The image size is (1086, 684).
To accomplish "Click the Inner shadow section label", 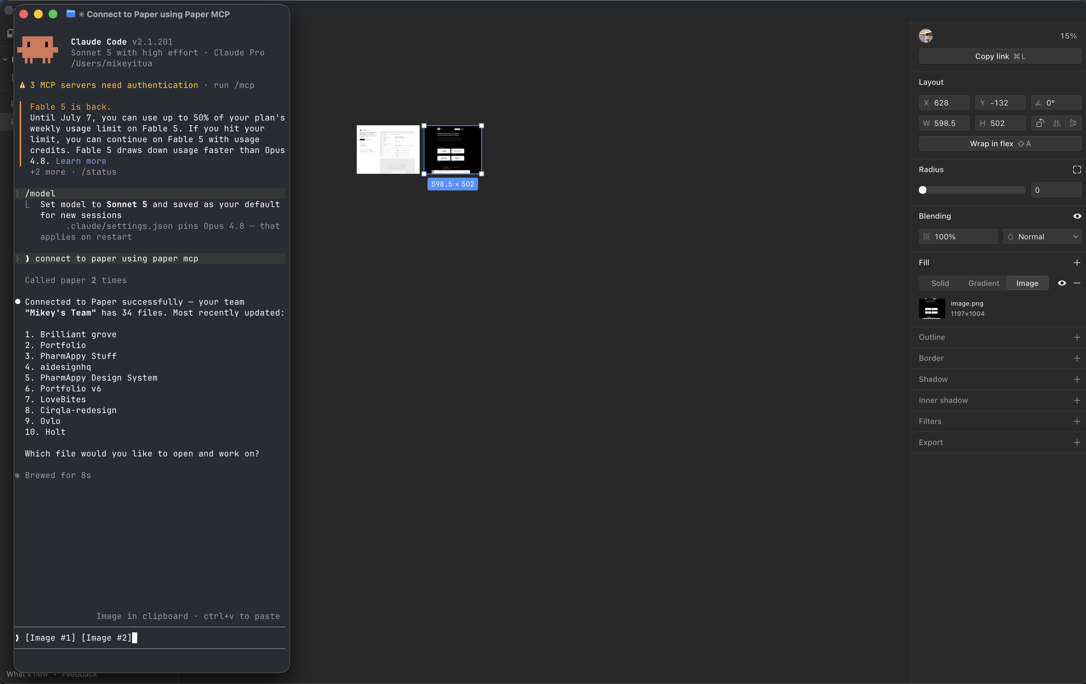I will coord(943,400).
